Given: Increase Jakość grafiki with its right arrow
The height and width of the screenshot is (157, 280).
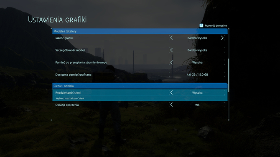Looking at the screenshot, I should coord(222,38).
